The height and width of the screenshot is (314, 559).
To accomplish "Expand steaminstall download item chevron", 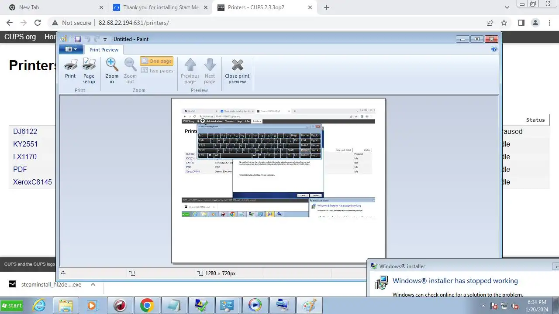I will click(93, 284).
